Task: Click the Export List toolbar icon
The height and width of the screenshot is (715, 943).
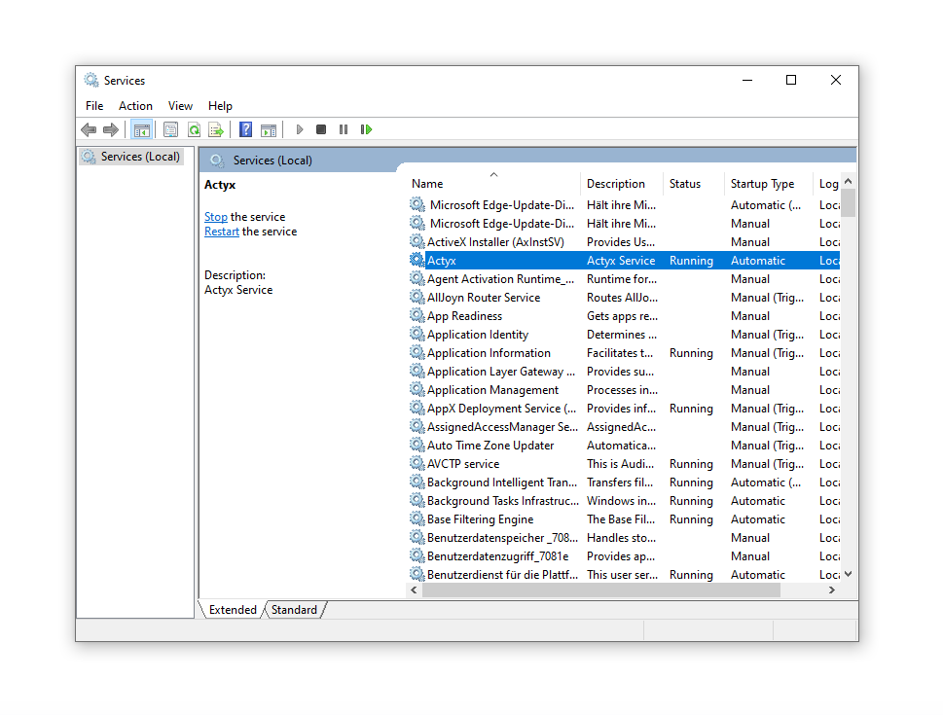Action: 216,129
